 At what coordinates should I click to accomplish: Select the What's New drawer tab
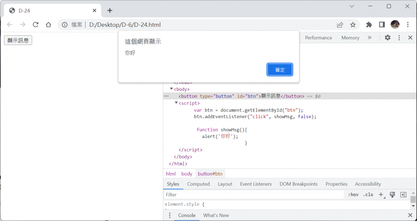coord(216,215)
